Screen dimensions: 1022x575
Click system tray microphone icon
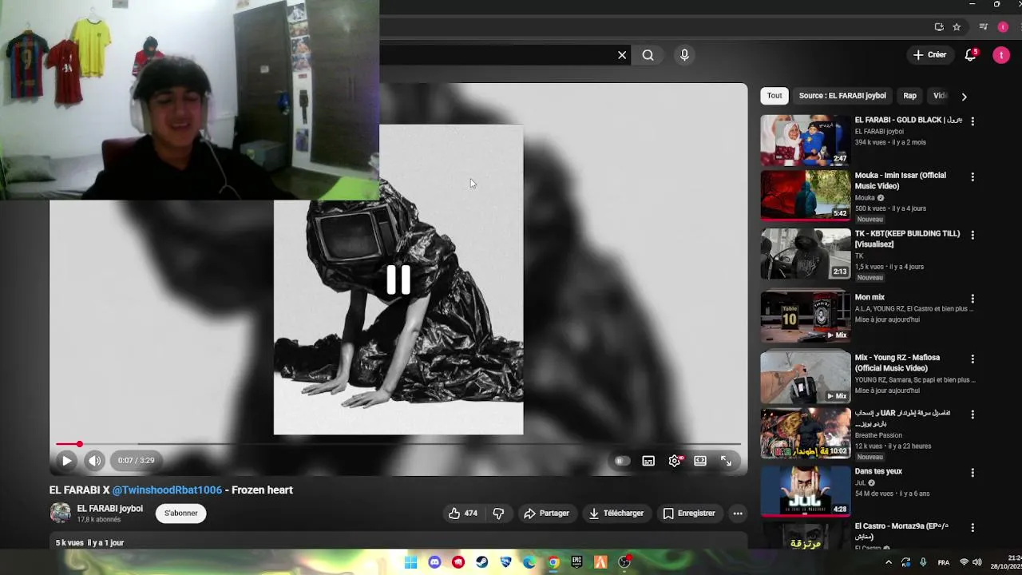(923, 562)
